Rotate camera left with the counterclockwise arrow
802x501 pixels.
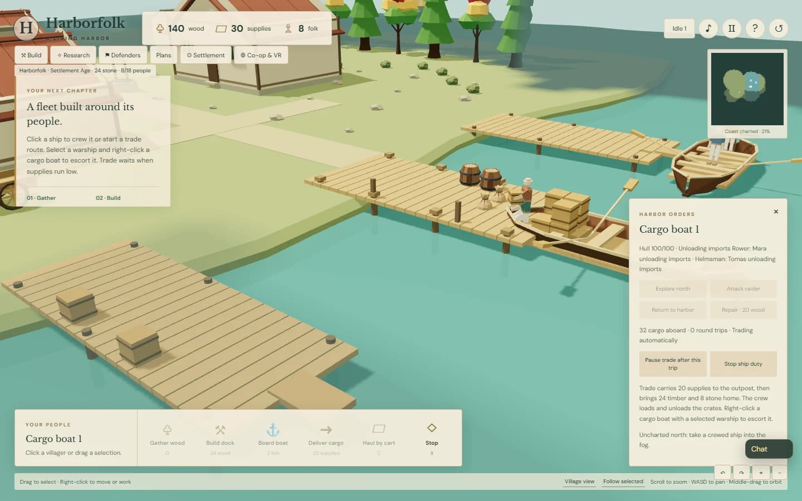pos(722,473)
